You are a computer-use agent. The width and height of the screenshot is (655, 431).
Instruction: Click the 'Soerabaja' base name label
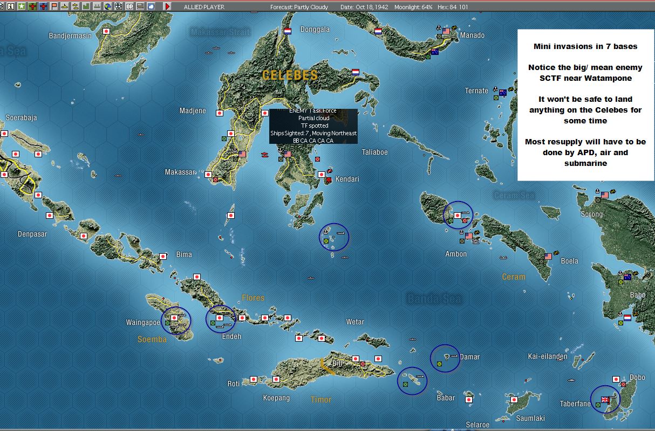[x=21, y=117]
